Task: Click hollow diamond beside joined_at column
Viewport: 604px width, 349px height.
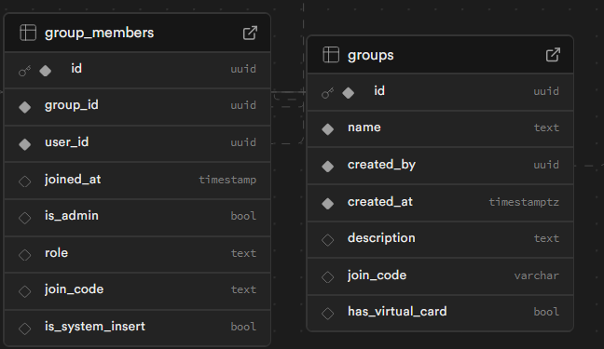Action: point(24,181)
